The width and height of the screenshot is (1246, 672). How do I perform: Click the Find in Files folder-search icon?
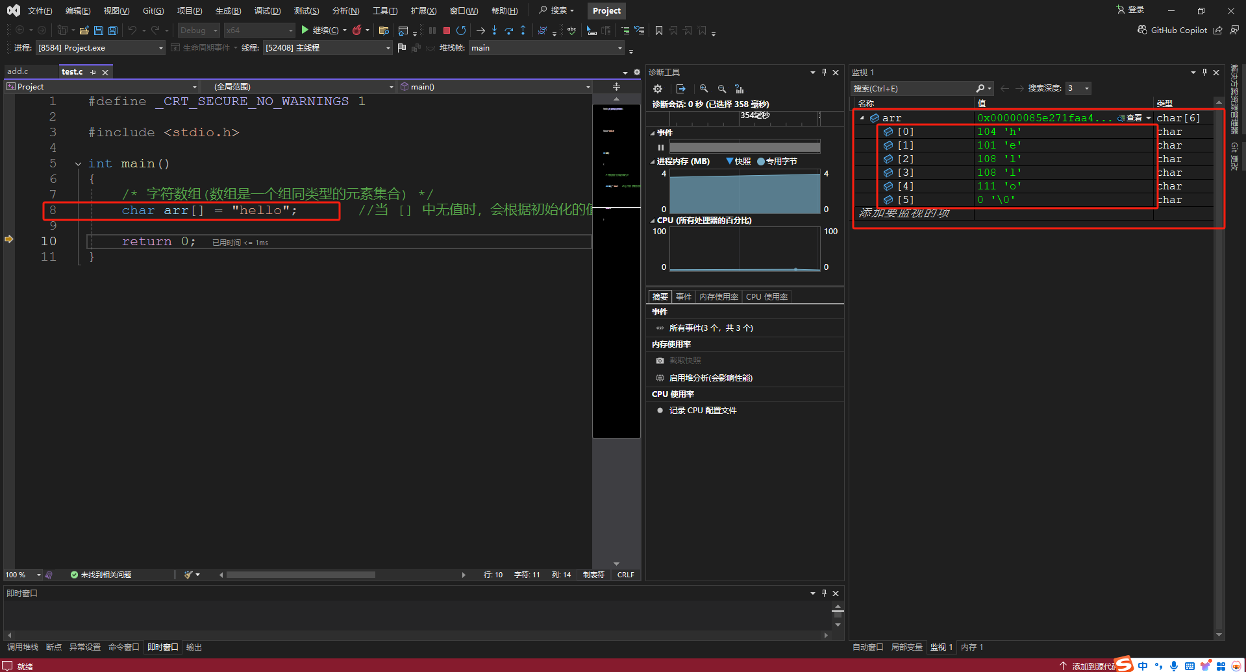tap(384, 30)
